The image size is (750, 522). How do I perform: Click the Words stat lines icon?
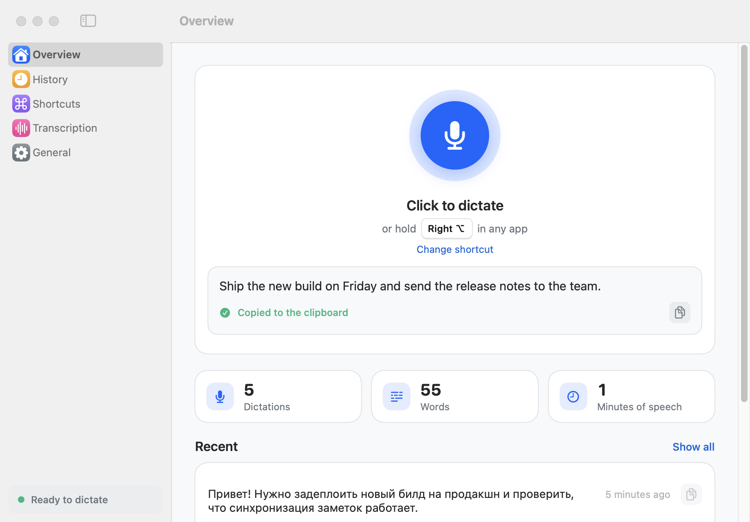point(397,396)
